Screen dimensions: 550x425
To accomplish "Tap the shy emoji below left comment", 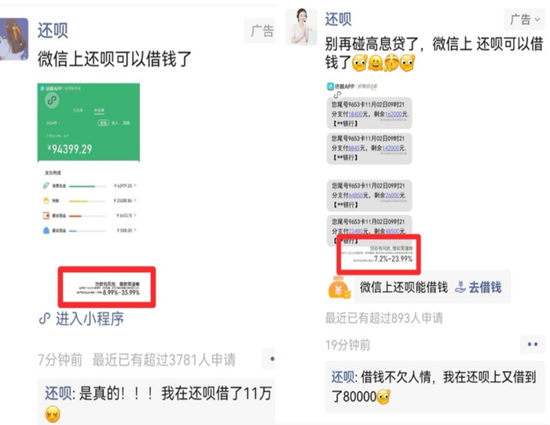I will 53,415.
